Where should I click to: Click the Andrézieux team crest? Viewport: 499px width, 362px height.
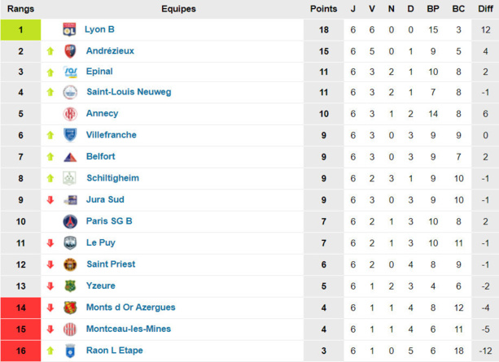point(70,50)
